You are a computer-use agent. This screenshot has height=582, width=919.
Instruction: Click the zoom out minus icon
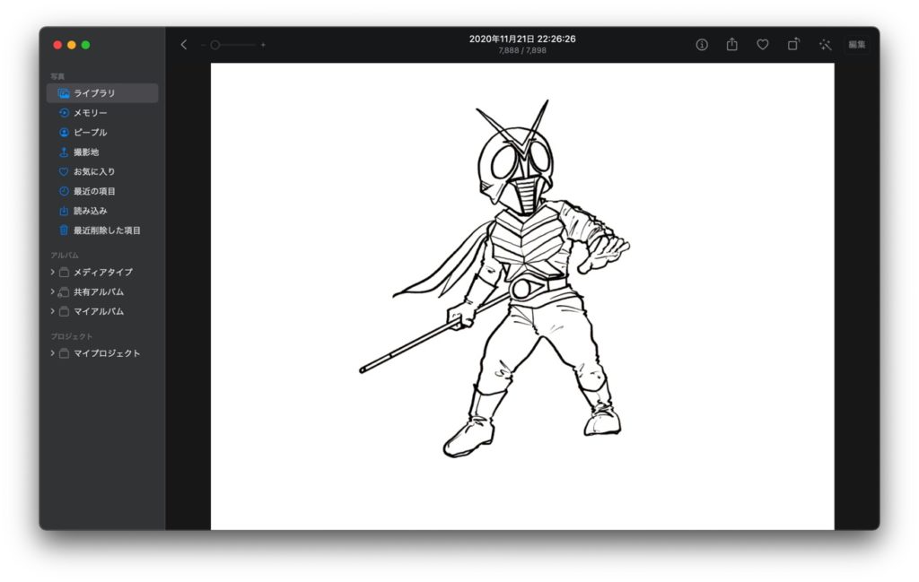[203, 45]
